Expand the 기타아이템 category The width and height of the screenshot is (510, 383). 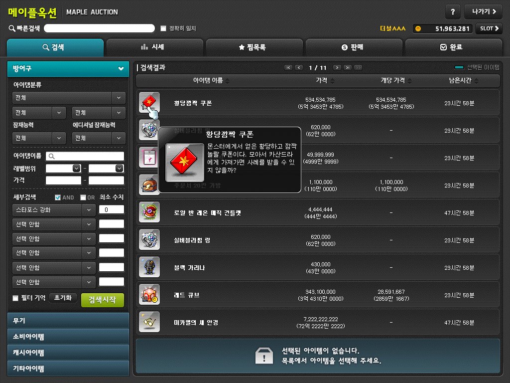(68, 369)
